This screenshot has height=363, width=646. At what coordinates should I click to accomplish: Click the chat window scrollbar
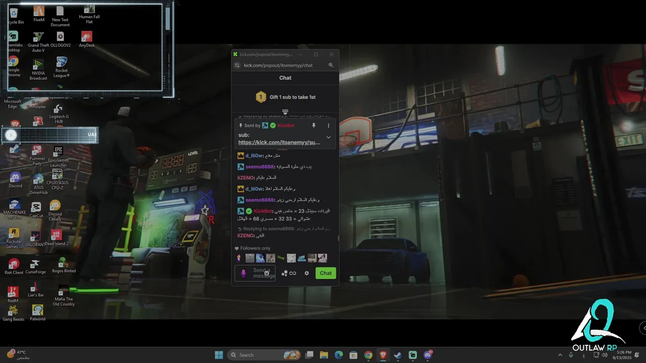point(338,238)
